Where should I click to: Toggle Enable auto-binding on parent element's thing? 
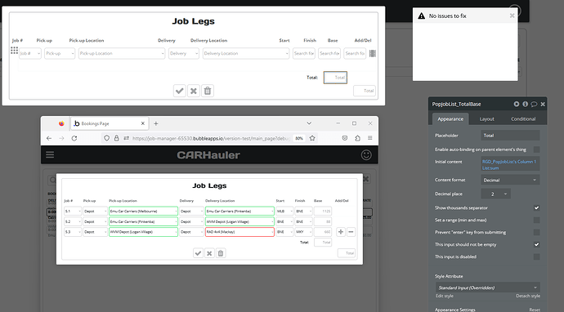(536, 149)
